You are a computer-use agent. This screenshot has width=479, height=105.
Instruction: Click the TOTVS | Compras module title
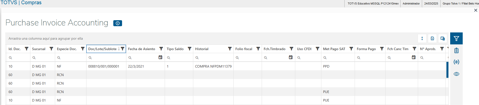(21, 3)
